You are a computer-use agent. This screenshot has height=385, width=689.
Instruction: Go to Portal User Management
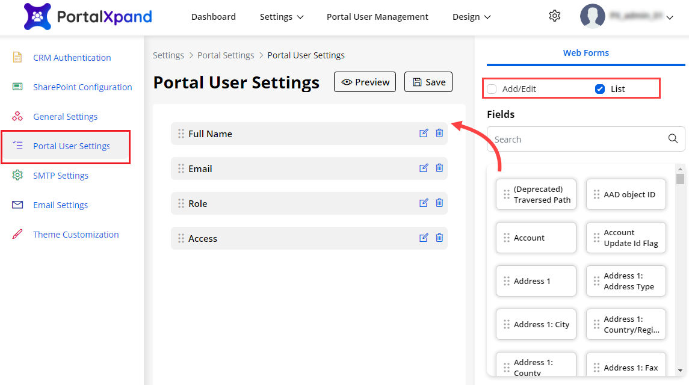pyautogui.click(x=377, y=17)
